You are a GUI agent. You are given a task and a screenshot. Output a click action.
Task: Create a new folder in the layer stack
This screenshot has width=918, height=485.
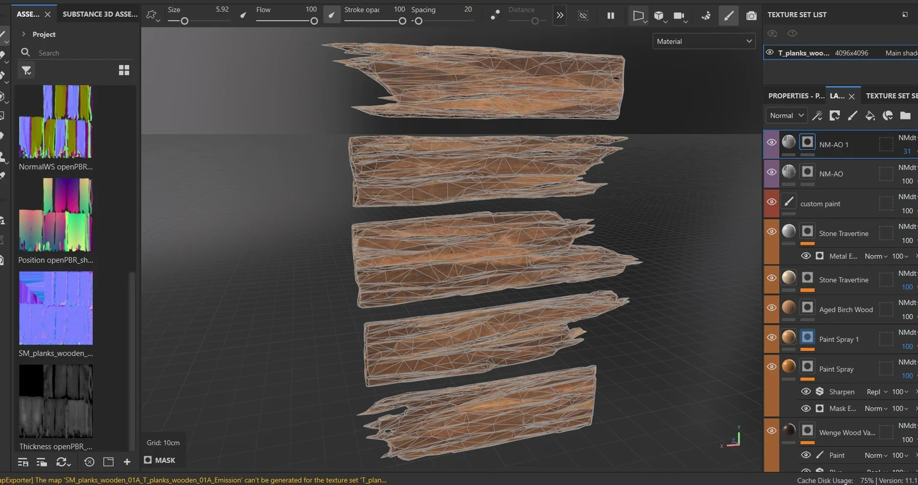905,116
